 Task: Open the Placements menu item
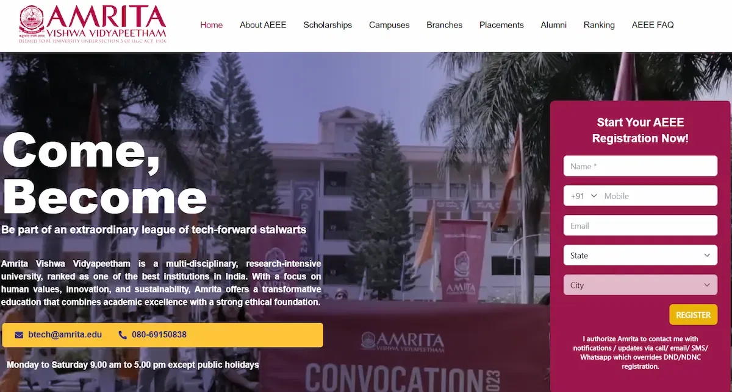(501, 25)
